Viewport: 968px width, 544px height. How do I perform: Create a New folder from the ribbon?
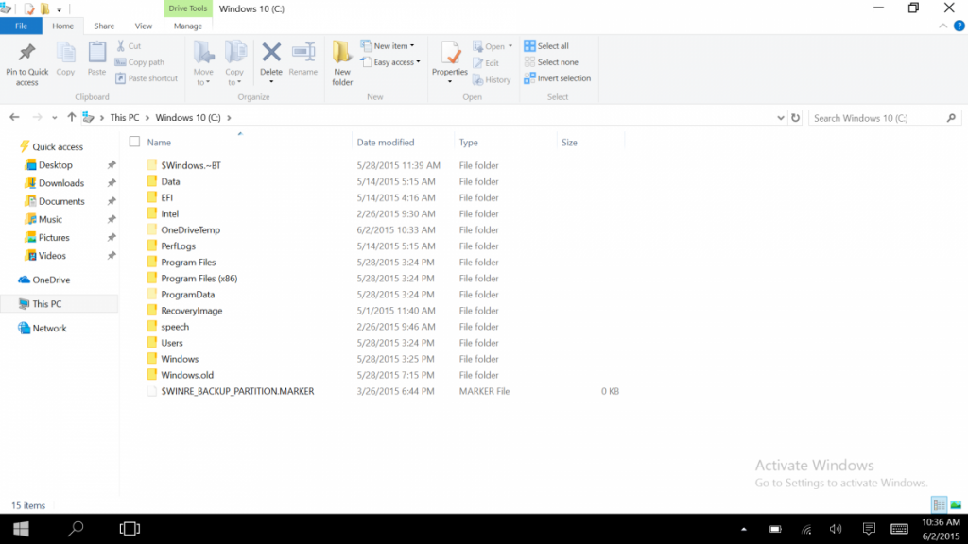point(342,63)
